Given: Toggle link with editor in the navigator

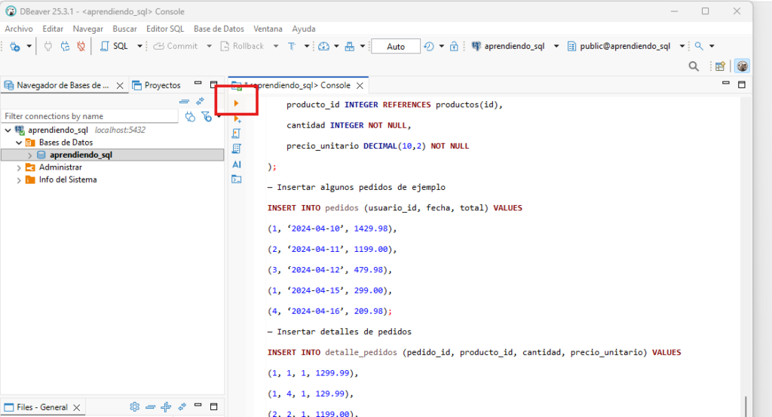Looking at the screenshot, I should 200,101.
